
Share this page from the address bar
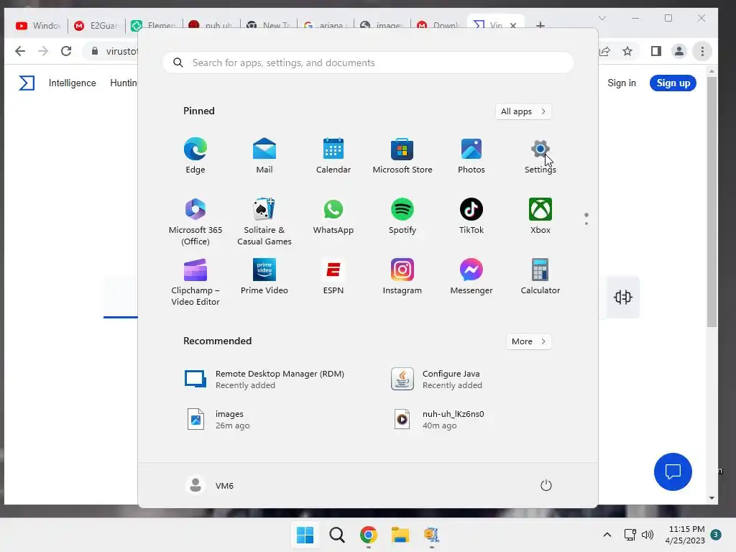point(605,51)
